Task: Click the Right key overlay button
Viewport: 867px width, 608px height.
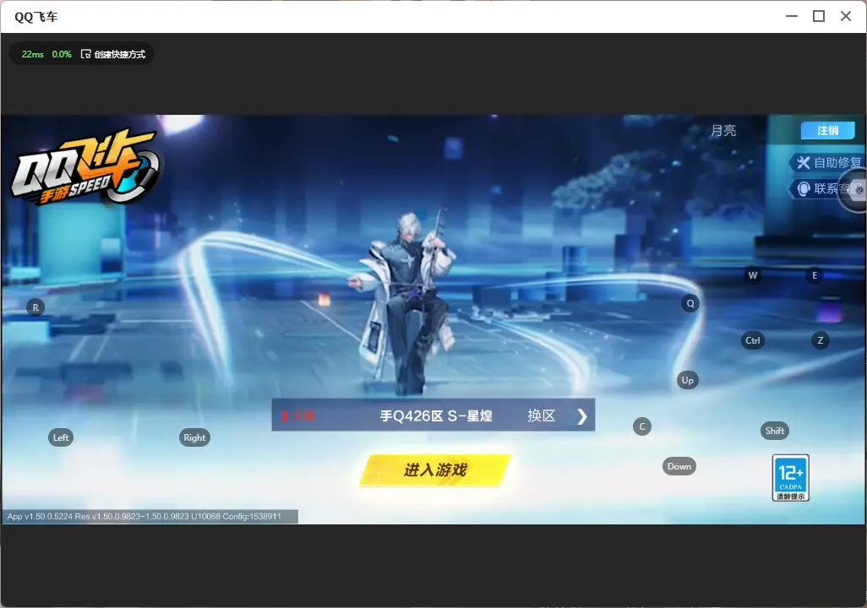Action: pyautogui.click(x=194, y=437)
